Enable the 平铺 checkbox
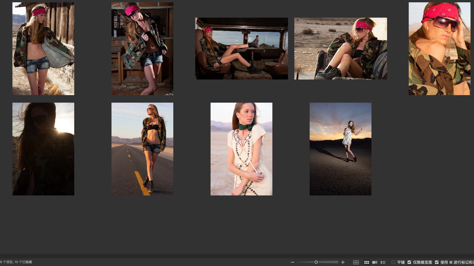This screenshot has height=266, width=474. click(x=393, y=262)
